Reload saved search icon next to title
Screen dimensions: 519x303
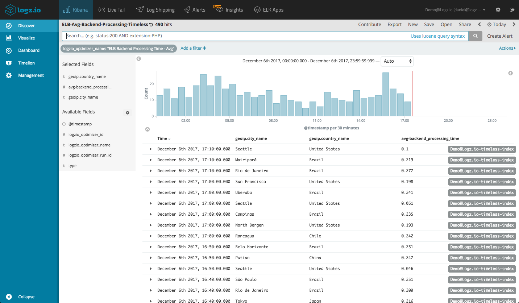click(151, 25)
